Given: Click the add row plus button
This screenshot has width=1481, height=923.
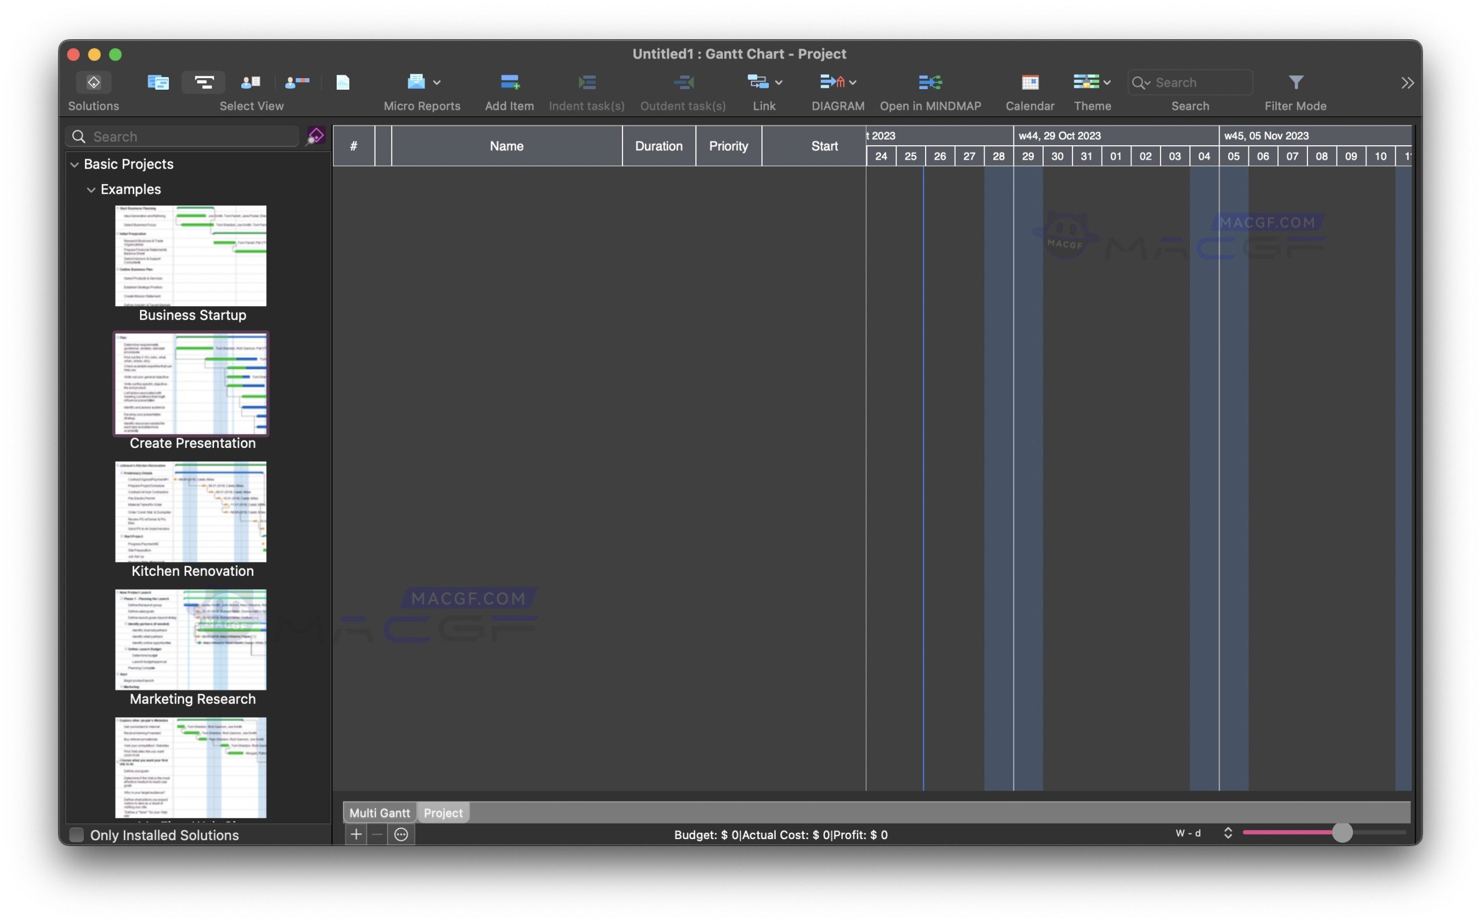Looking at the screenshot, I should 356,834.
